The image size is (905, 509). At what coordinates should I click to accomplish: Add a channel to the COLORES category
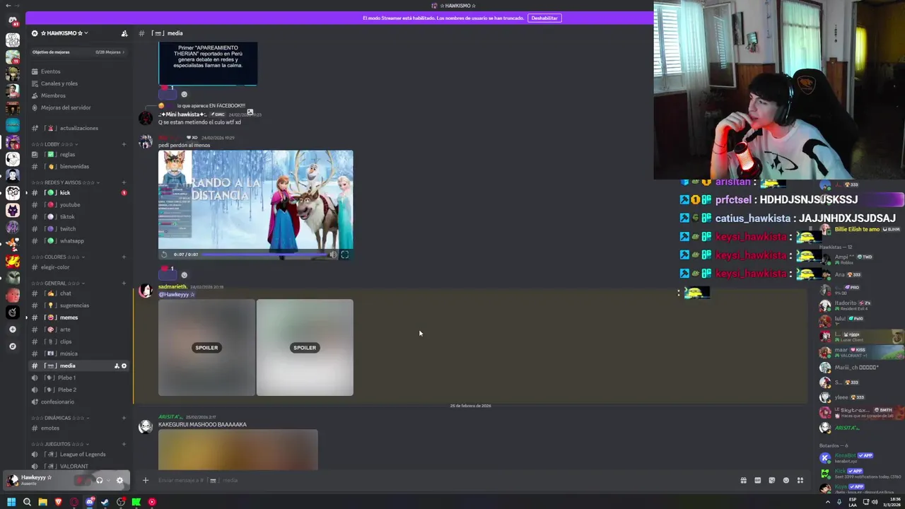(124, 257)
